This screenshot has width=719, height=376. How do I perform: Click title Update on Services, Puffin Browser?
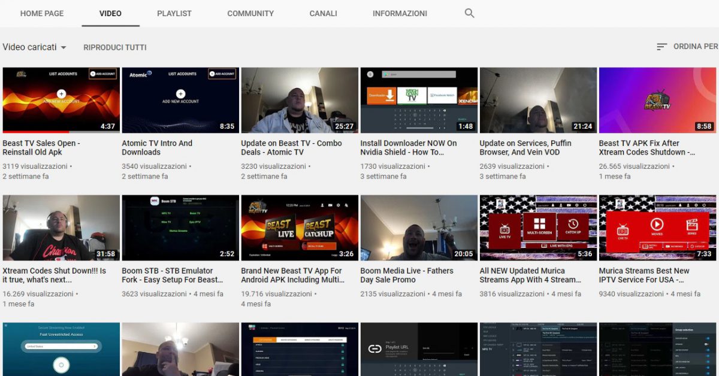[525, 148]
